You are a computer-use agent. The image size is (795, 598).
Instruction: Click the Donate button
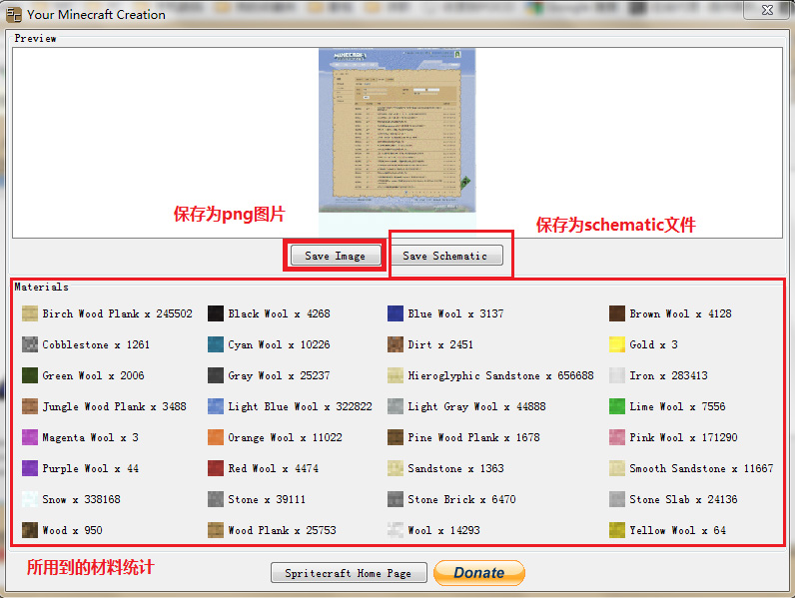479,573
